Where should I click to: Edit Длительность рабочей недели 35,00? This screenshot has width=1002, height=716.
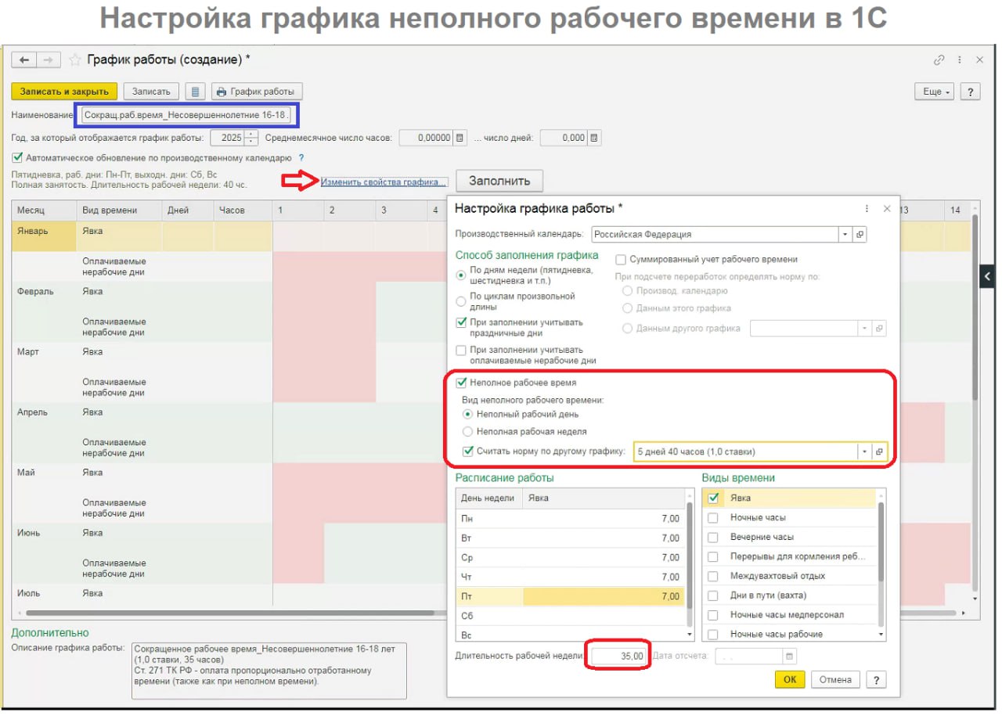[619, 656]
